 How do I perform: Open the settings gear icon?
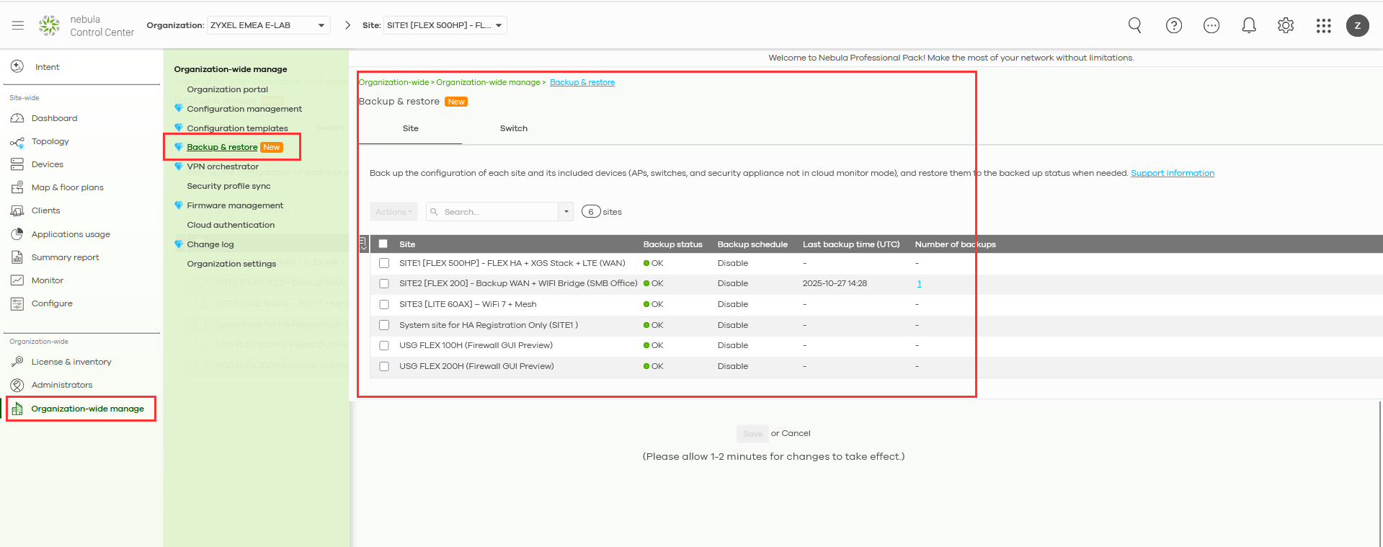[x=1286, y=25]
